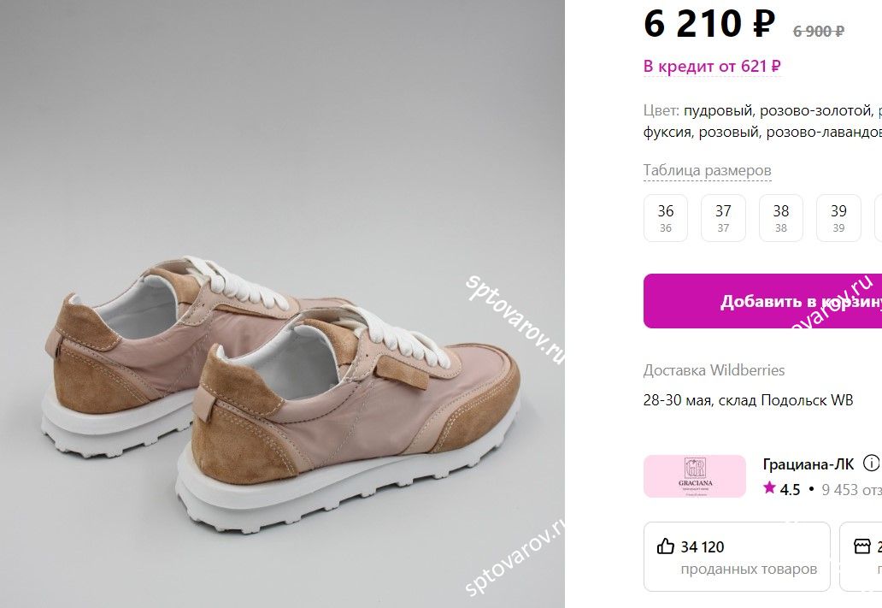The width and height of the screenshot is (882, 608).
Task: Open the Graciana seller logo
Action: [x=694, y=476]
